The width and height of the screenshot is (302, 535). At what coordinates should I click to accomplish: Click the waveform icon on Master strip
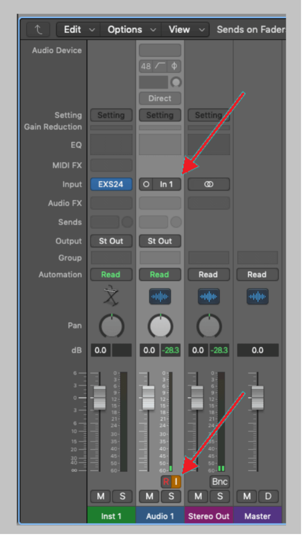pyautogui.click(x=257, y=297)
